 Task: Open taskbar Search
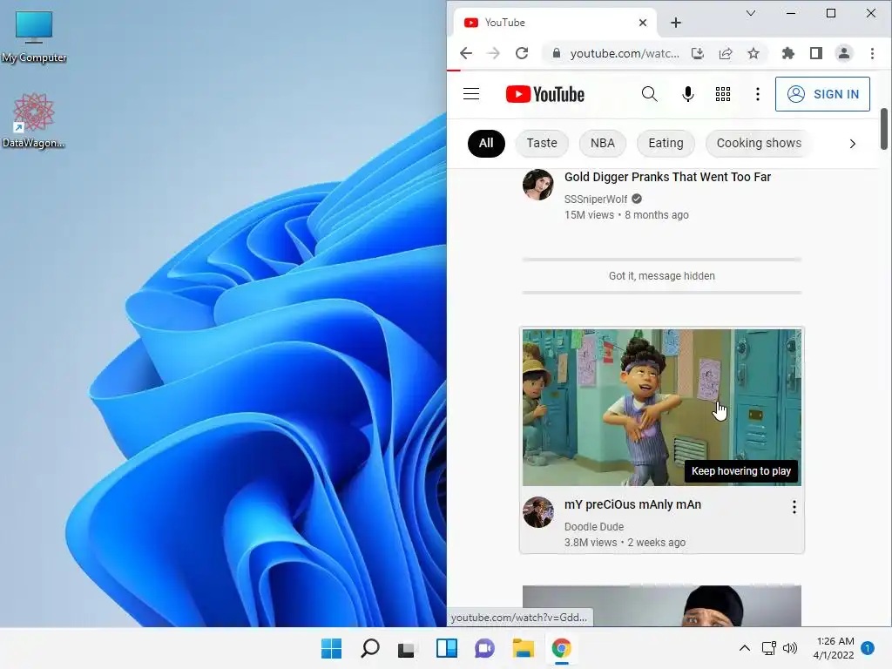coord(369,648)
